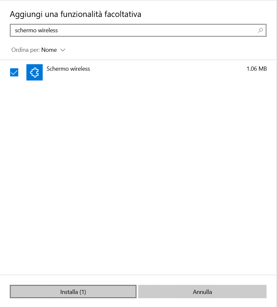Click the magnifier search icon
277x307 pixels.
coord(260,30)
